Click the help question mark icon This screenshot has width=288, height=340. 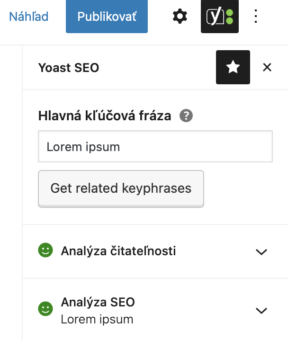coord(186,116)
